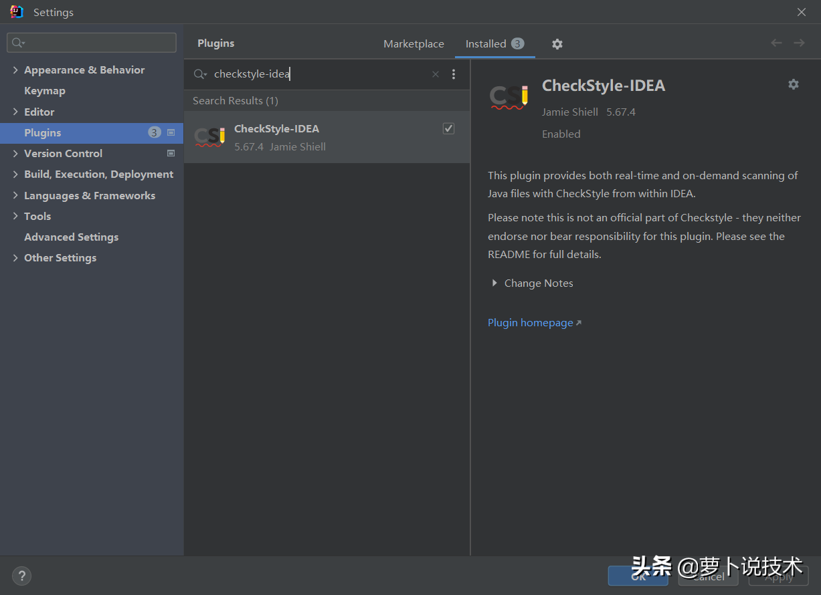Open plugins gear settings menu in header
The image size is (821, 595).
[557, 44]
